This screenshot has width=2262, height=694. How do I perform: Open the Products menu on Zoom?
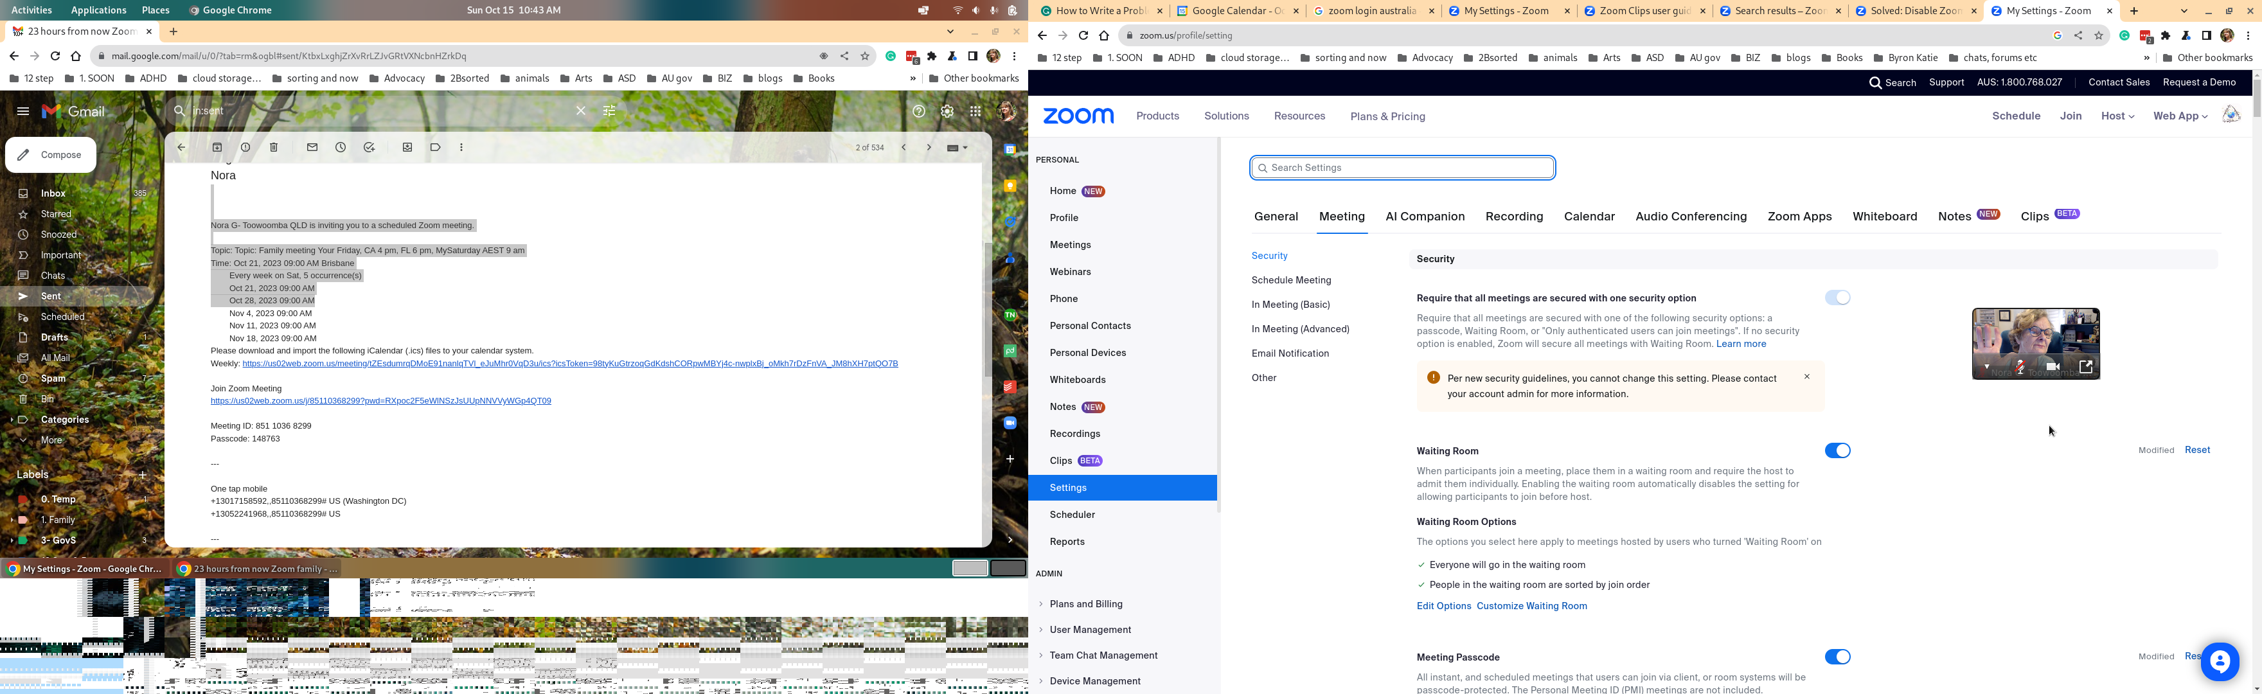[x=1157, y=115]
